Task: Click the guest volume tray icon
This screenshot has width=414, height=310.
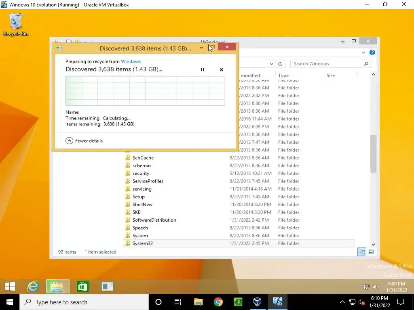Action: click(x=376, y=287)
